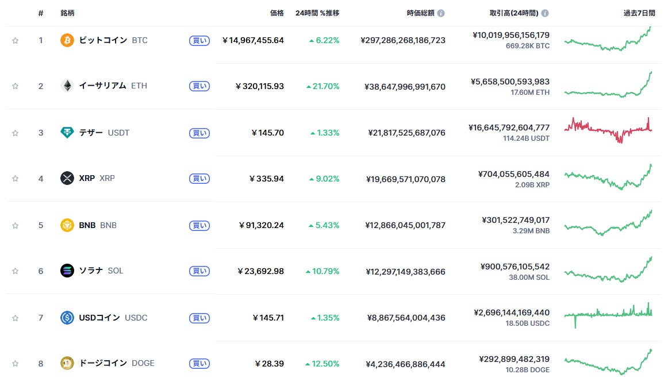668x378 pixels.
Task: Click the price ¥320,115.93
Action: click(260, 86)
